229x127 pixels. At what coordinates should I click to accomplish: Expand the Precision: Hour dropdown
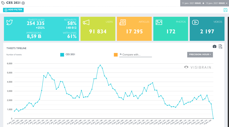pyautogui.click(x=200, y=55)
